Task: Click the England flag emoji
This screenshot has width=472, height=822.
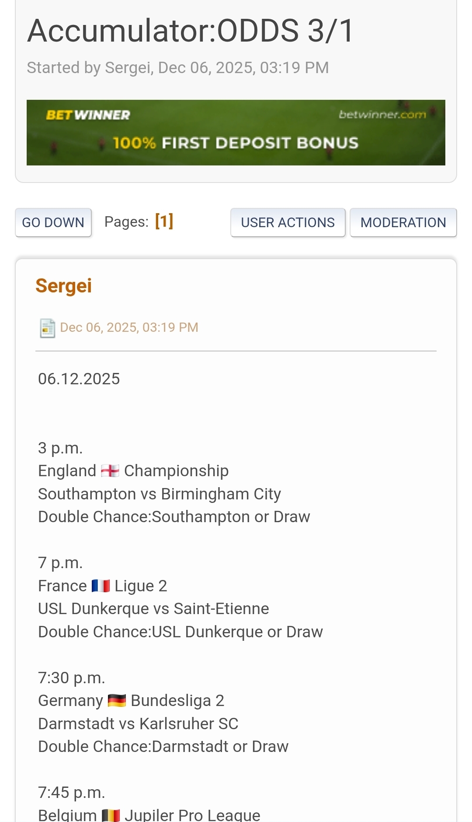Action: tap(110, 471)
